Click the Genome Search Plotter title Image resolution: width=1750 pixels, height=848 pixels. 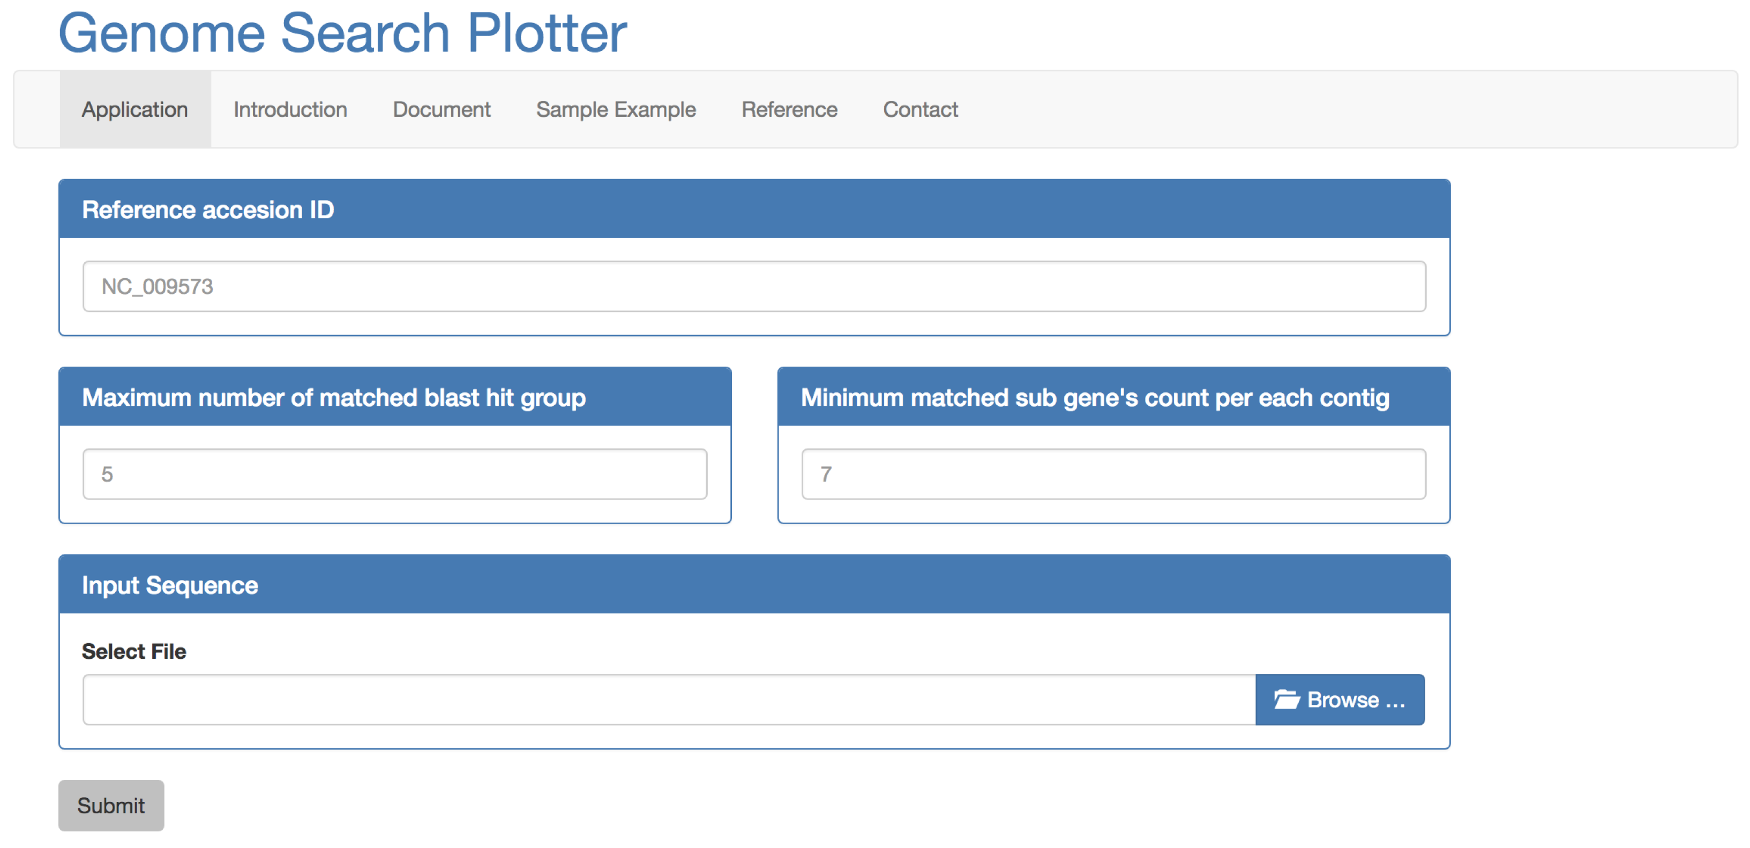pyautogui.click(x=342, y=33)
